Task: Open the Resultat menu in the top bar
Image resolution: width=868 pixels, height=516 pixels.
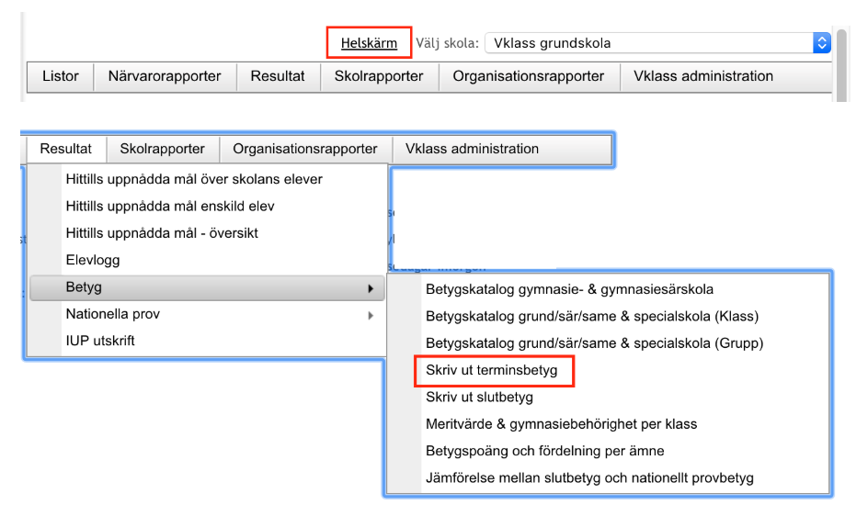Action: (x=278, y=76)
